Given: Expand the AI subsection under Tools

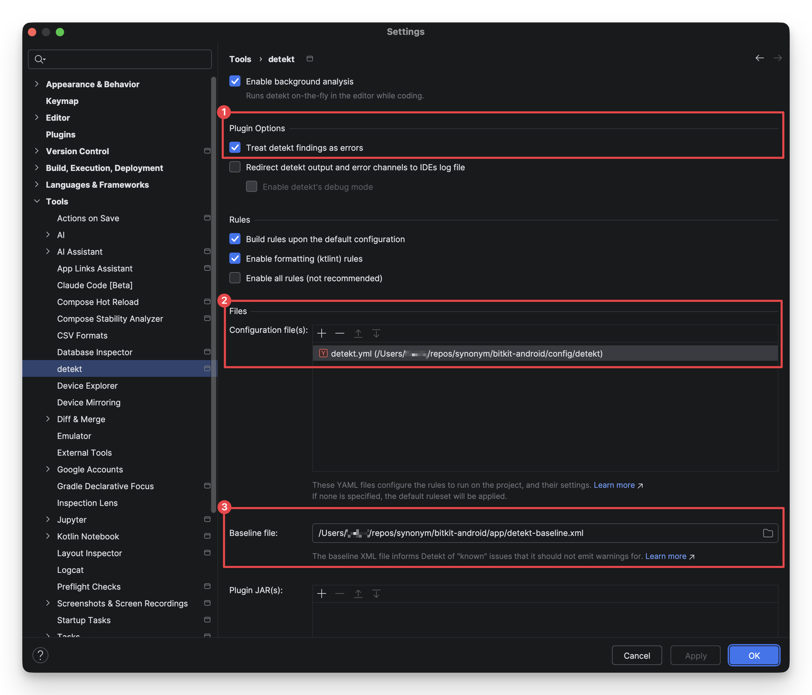Looking at the screenshot, I should pyautogui.click(x=48, y=235).
